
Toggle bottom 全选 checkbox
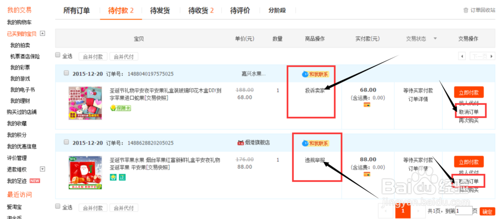click(58, 206)
